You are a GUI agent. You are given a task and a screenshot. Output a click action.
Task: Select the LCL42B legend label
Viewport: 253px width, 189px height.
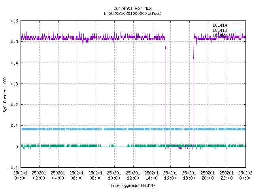(x=220, y=35)
